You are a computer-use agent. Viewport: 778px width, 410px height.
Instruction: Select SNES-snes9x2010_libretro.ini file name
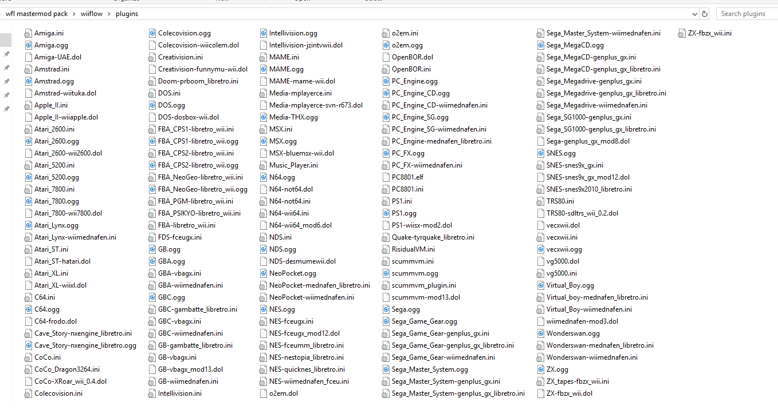[x=589, y=189]
